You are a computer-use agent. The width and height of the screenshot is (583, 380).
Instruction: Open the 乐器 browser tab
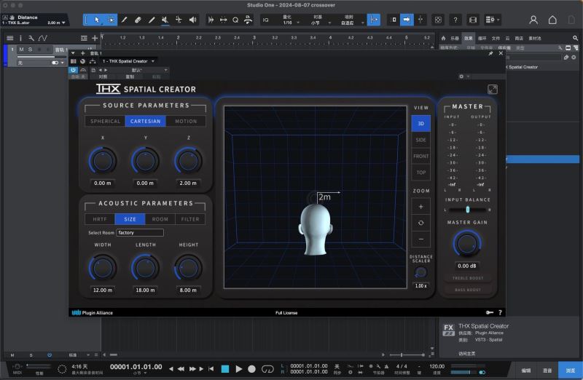[x=455, y=39]
